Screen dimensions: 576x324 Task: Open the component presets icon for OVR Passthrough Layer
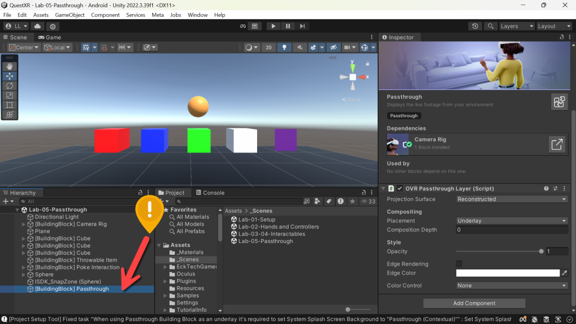pos(555,188)
